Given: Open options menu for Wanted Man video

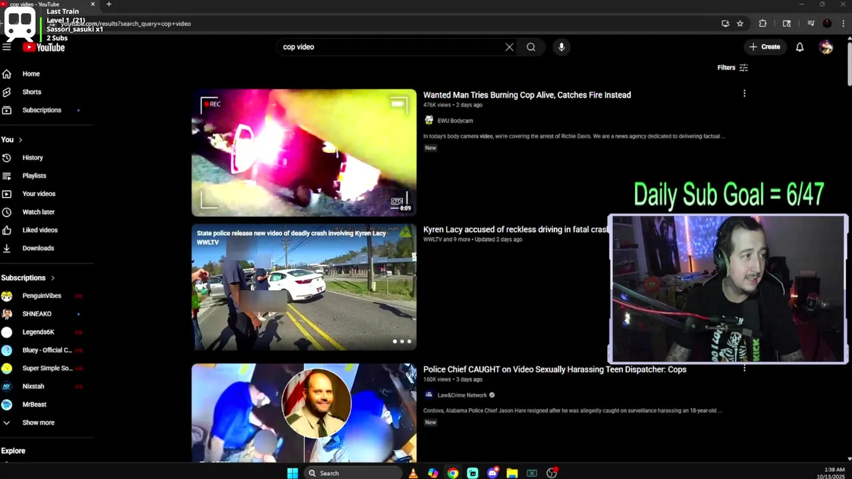Looking at the screenshot, I should [x=744, y=94].
